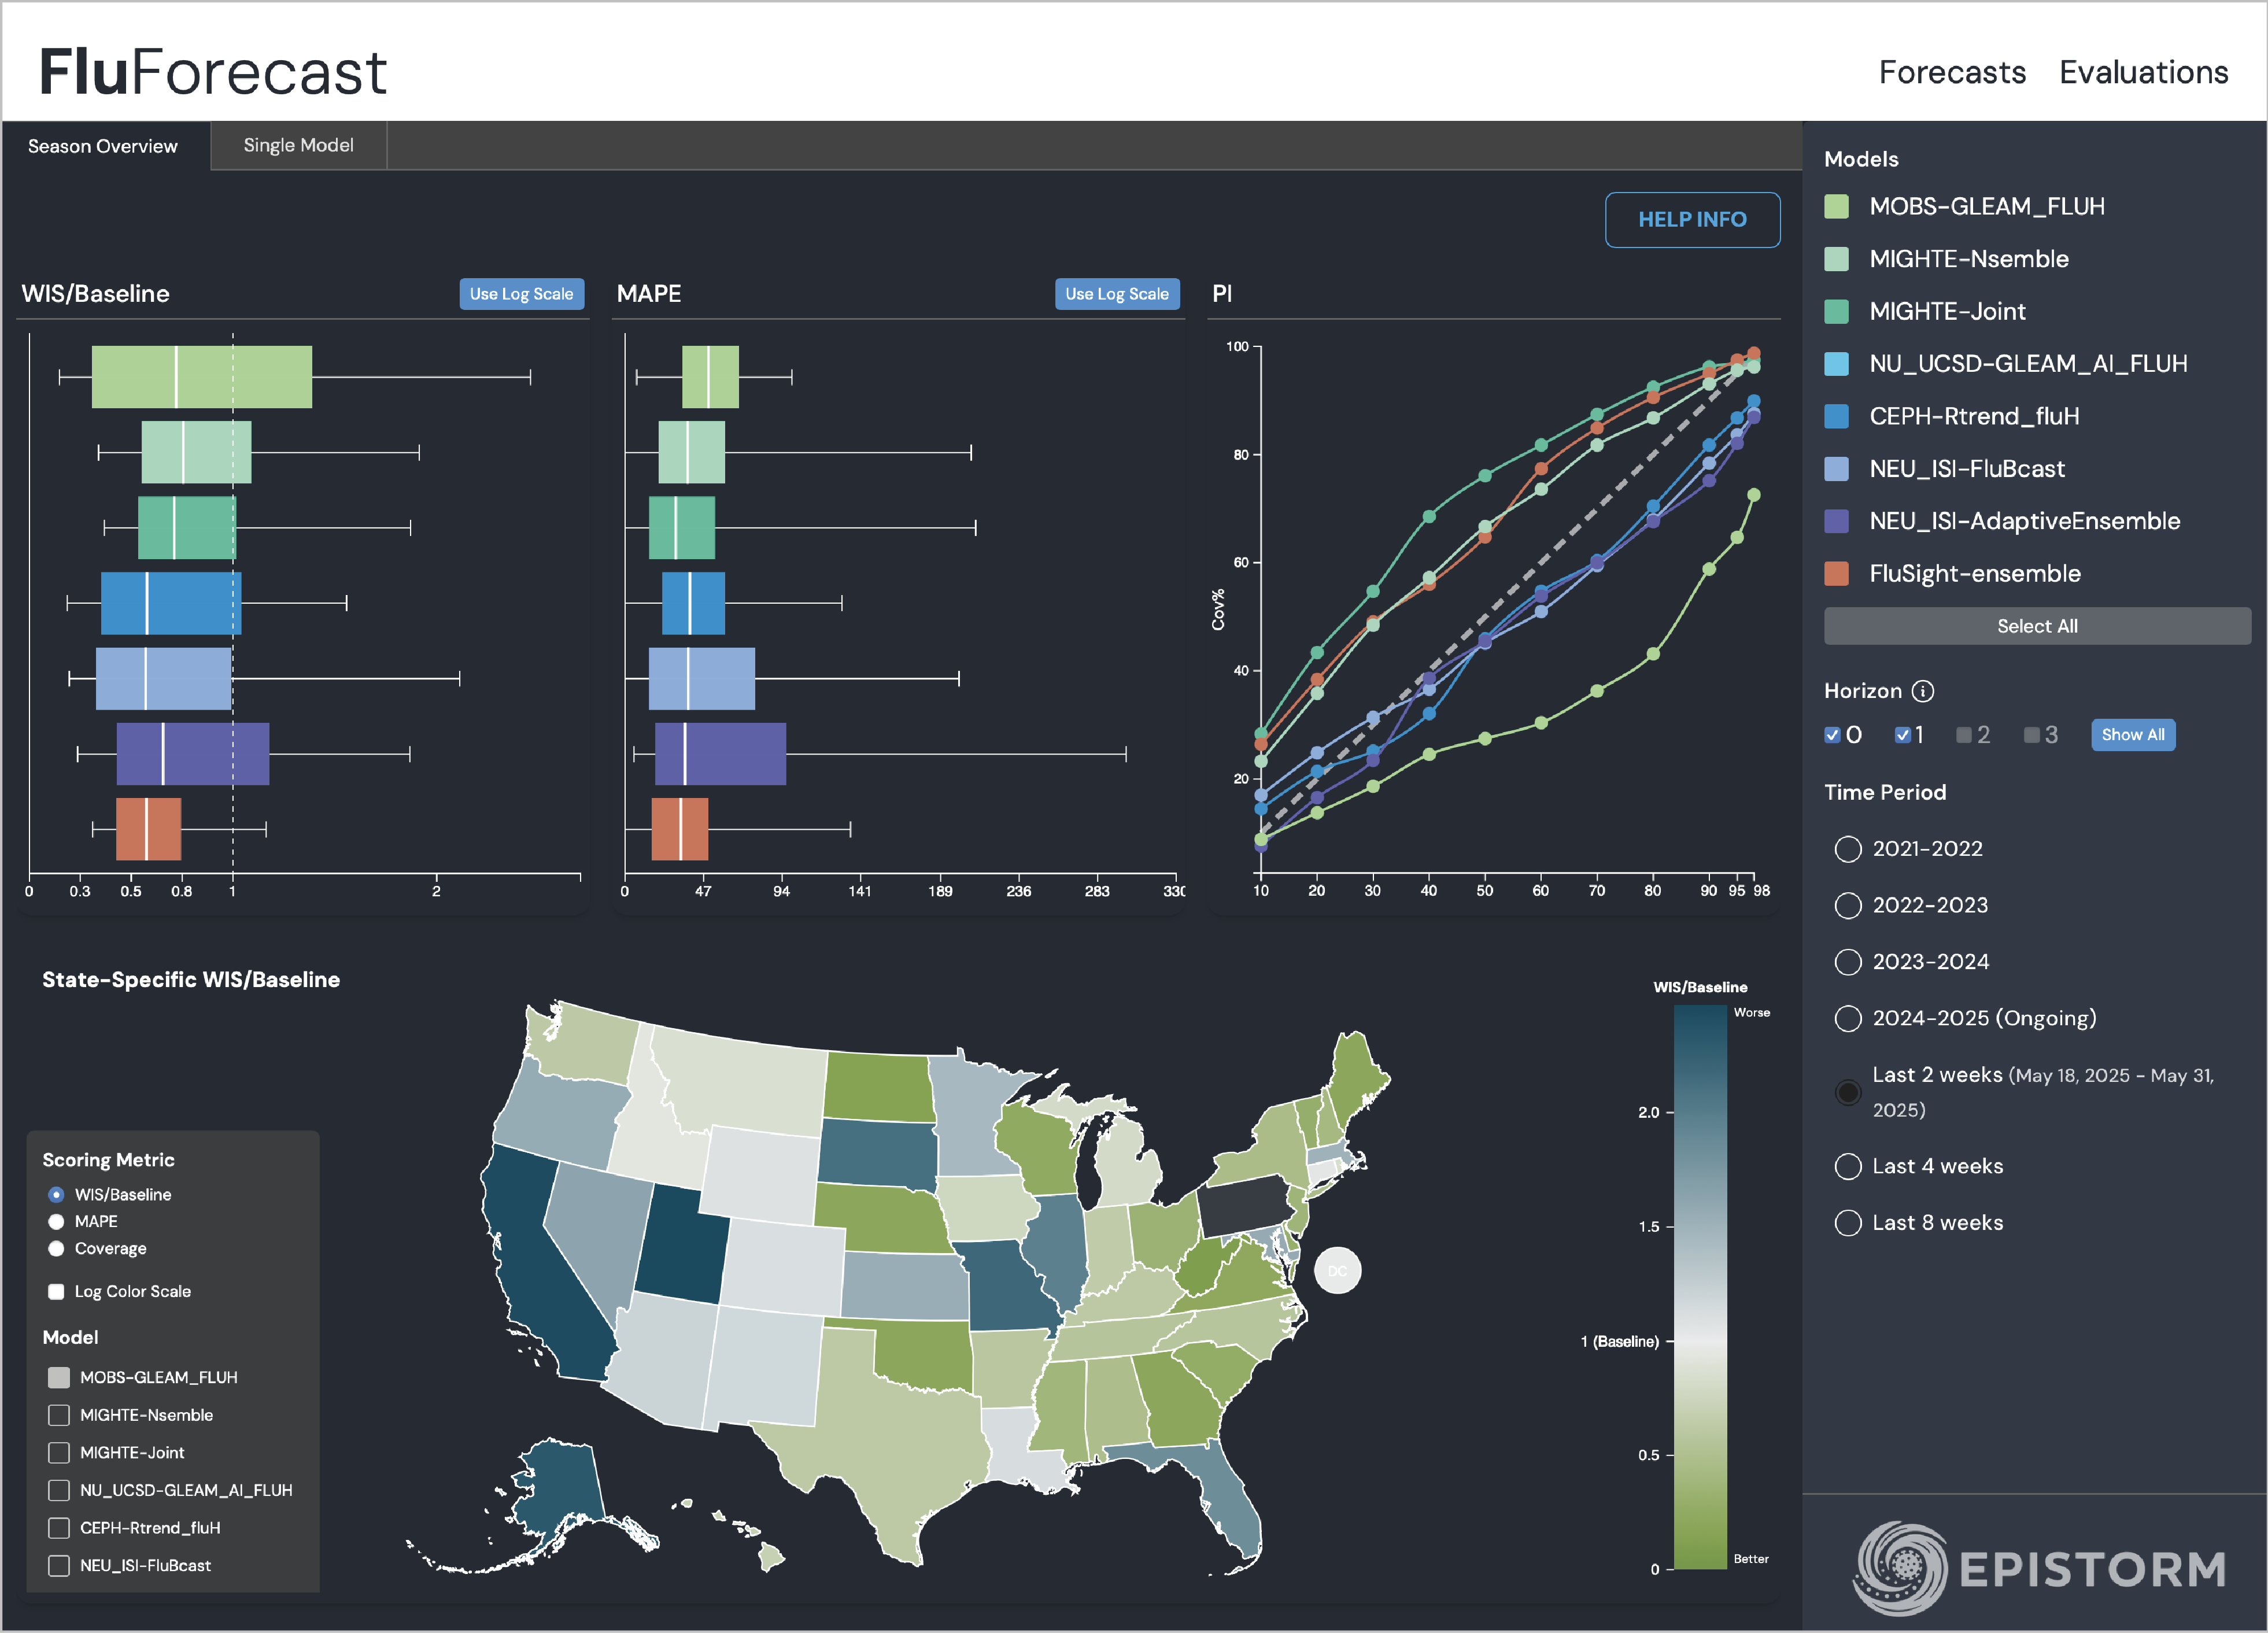Viewport: 2268px width, 1633px height.
Task: Select 2022-2023 time period
Action: click(1848, 906)
